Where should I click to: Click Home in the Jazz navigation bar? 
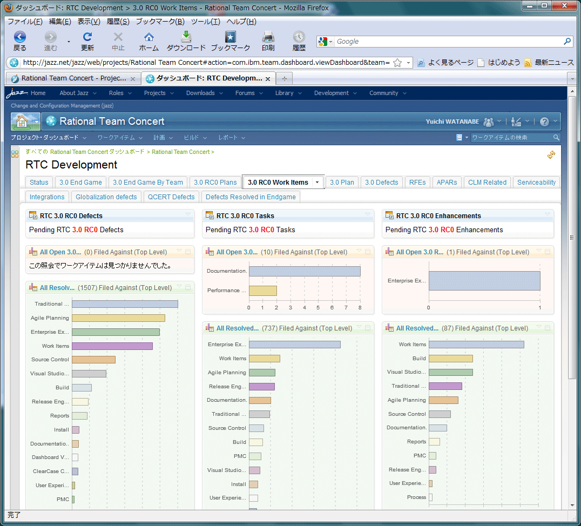click(x=38, y=93)
